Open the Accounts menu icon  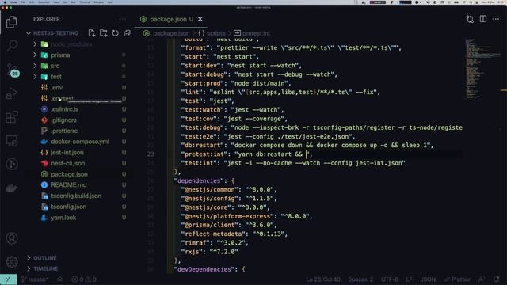point(12,238)
